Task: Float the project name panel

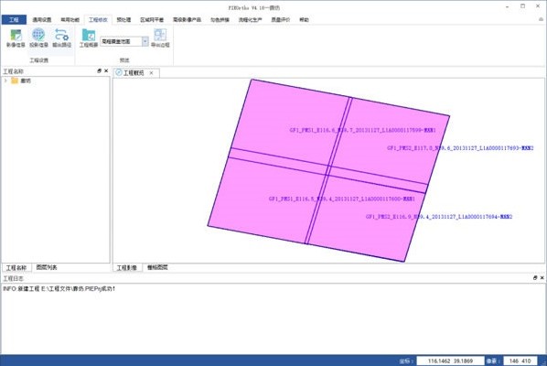Action: click(x=99, y=70)
